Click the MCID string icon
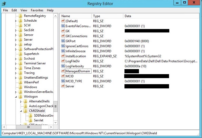 click(63, 76)
